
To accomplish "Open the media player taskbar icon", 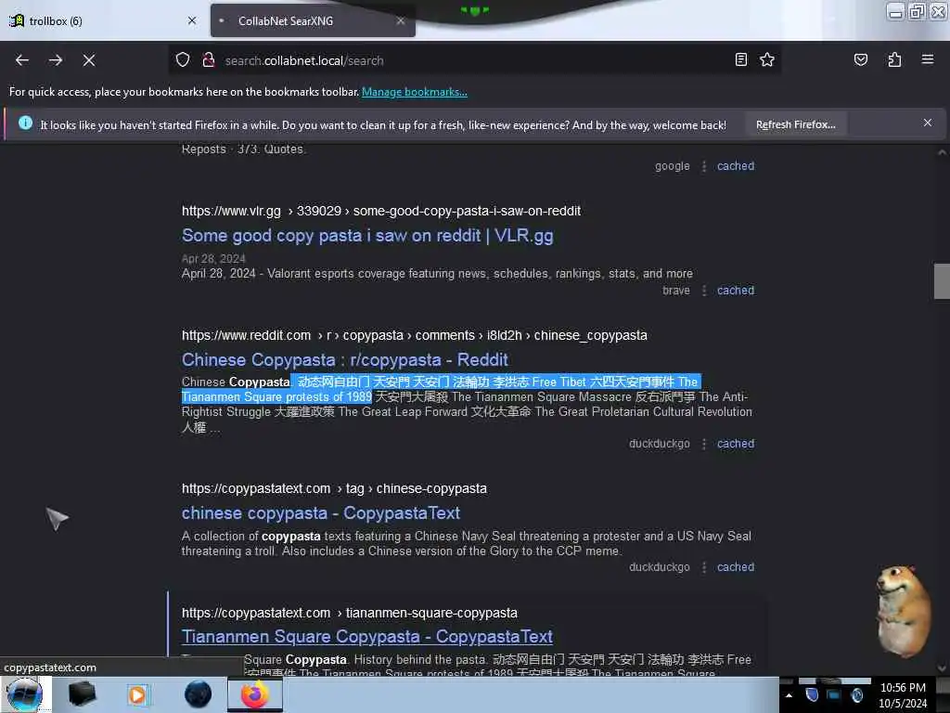I will click(x=137, y=694).
